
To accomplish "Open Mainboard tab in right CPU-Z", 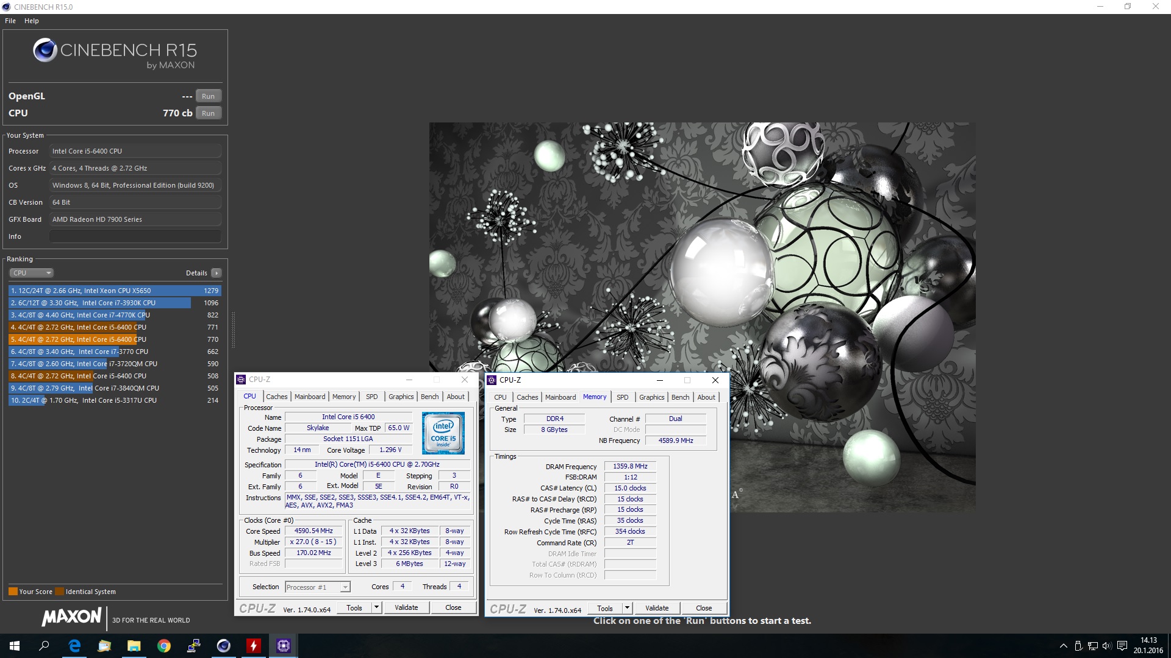I will click(x=560, y=397).
